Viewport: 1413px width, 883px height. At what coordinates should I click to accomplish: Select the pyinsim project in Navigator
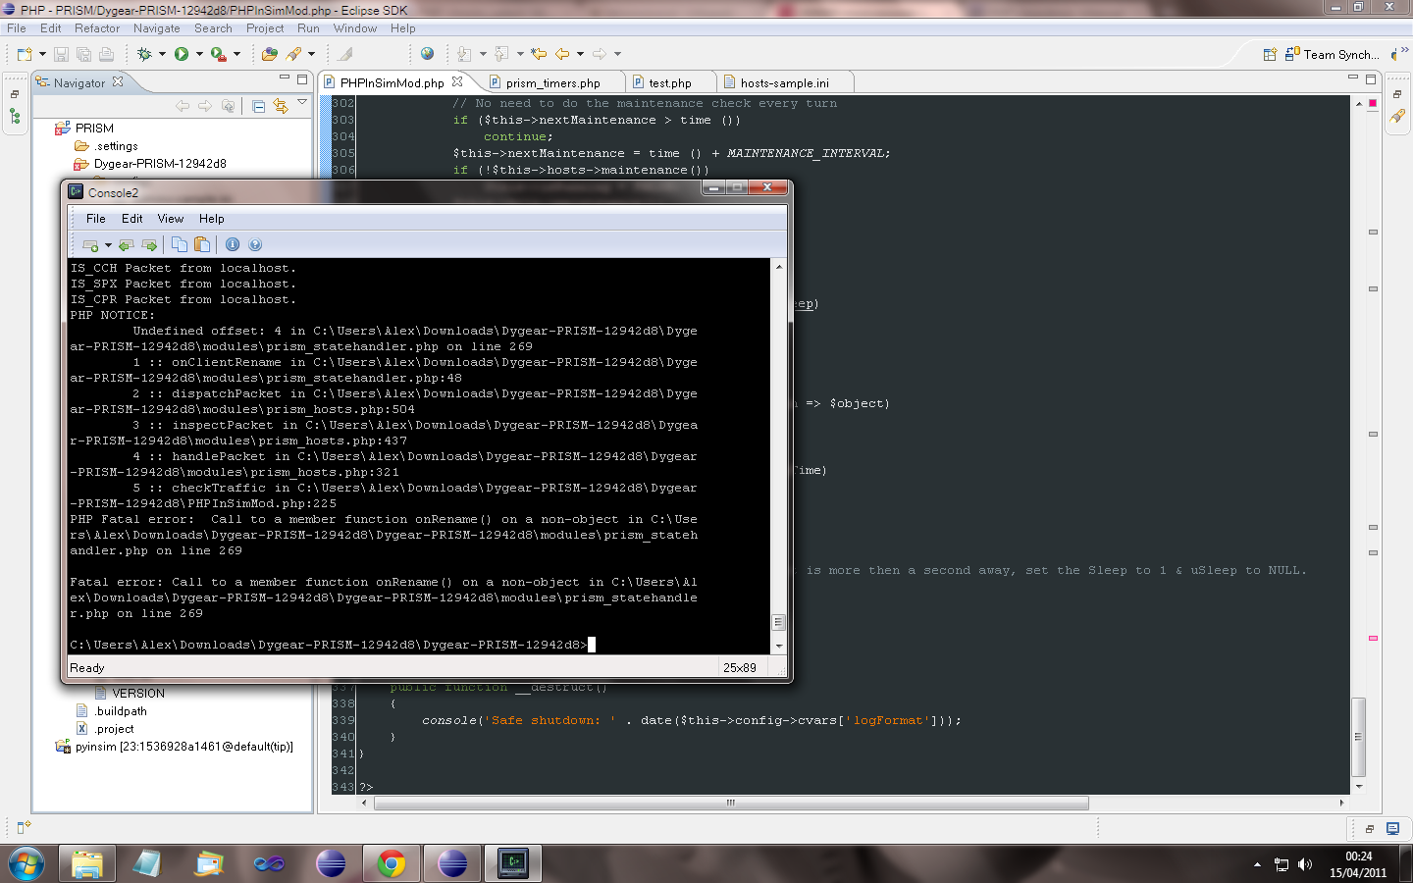(183, 747)
